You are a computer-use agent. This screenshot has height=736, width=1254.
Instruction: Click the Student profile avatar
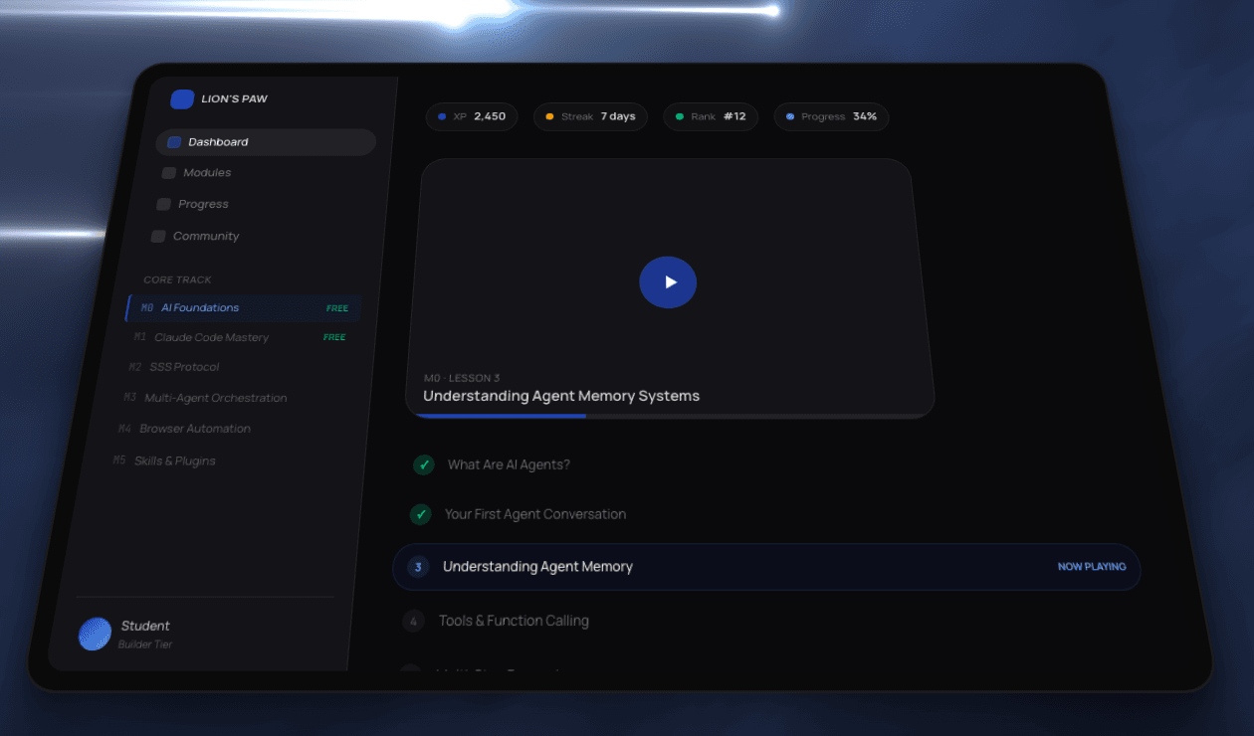[96, 634]
